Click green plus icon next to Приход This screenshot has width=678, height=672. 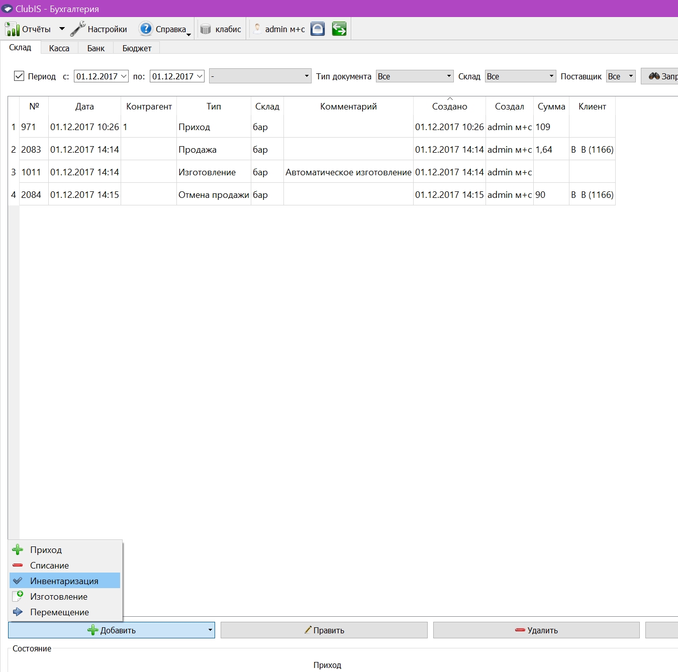[18, 549]
